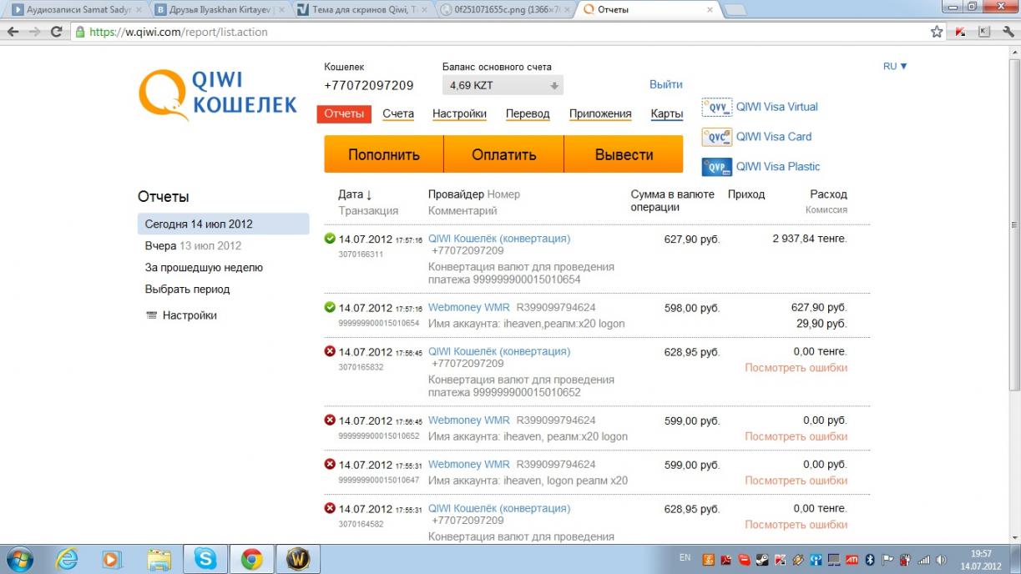Reload the page with the refresh icon
The width and height of the screenshot is (1021, 574).
click(57, 32)
